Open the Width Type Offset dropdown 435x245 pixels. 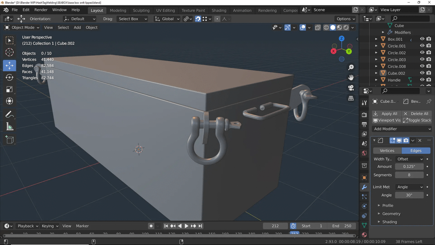tap(410, 159)
